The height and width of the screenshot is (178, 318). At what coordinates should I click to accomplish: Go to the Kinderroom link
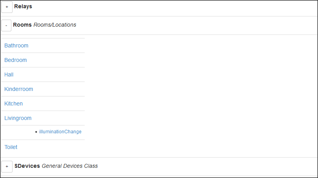19,89
